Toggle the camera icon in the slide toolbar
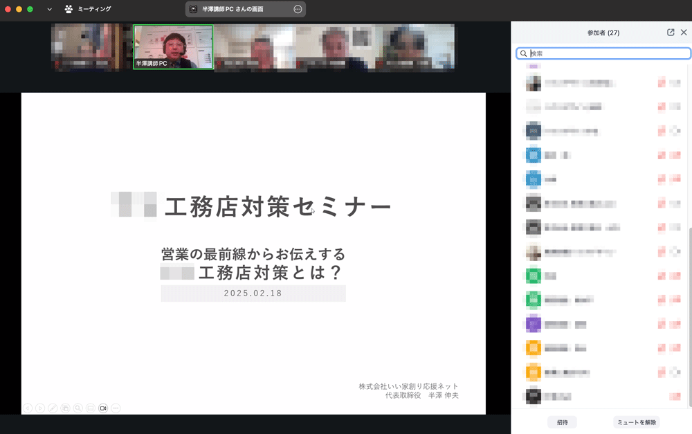Viewport: 692px width, 434px height. [103, 408]
